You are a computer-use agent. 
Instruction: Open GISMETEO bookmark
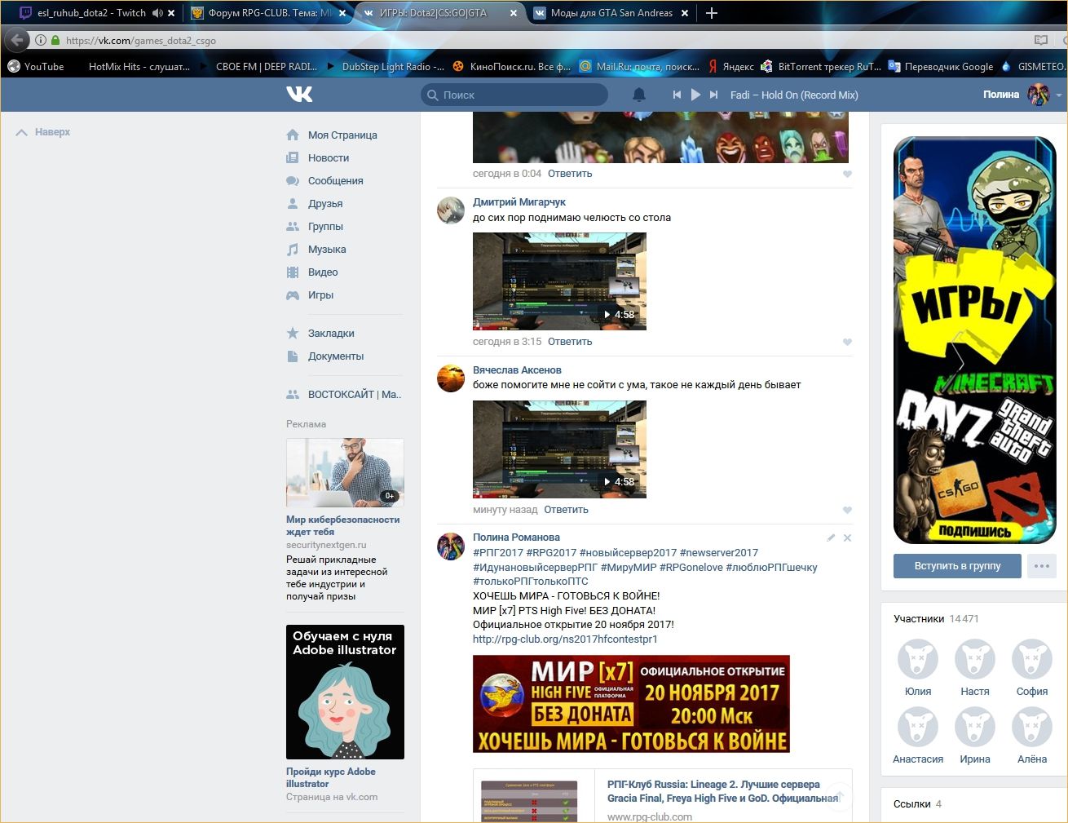[1034, 67]
